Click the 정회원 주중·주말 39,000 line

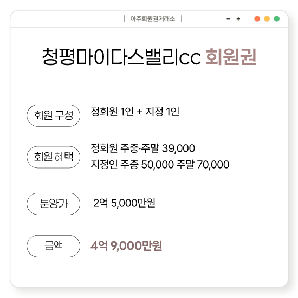[x=143, y=148]
